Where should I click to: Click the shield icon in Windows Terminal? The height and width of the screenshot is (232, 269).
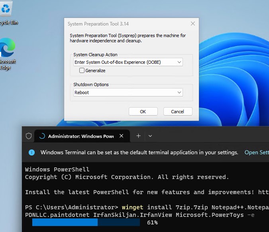[x=29, y=136]
